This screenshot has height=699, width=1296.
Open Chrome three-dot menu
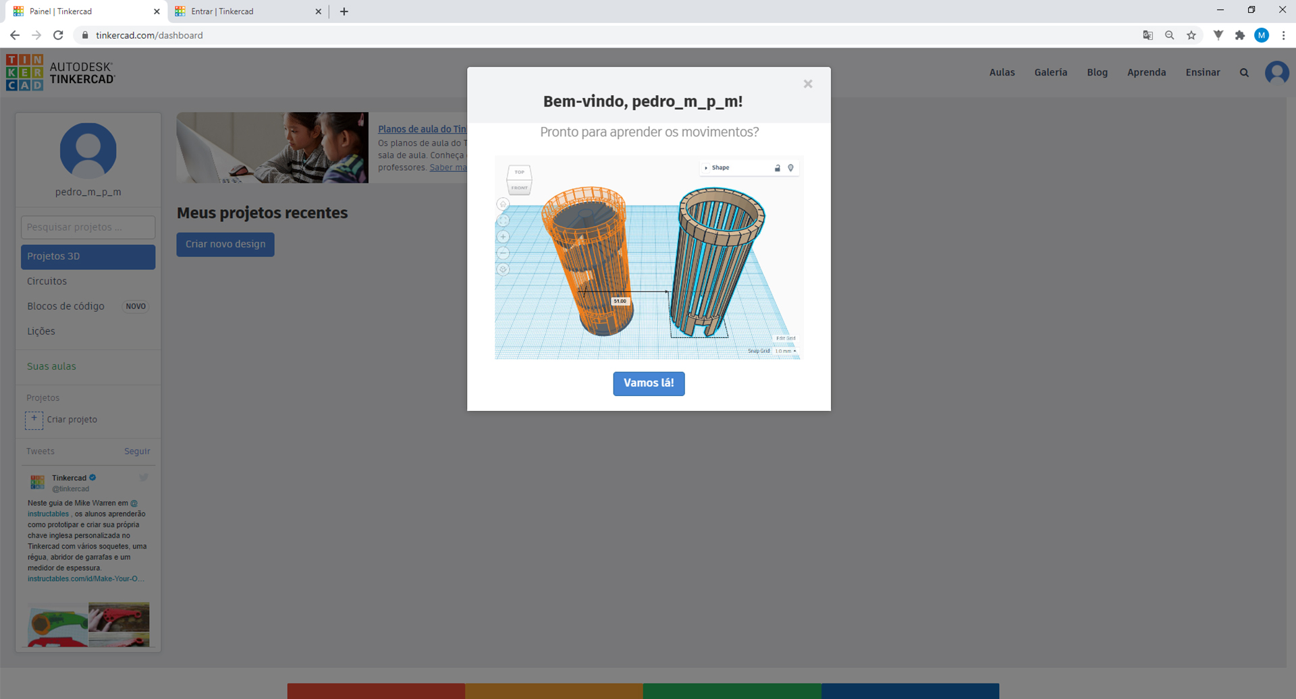click(x=1283, y=35)
